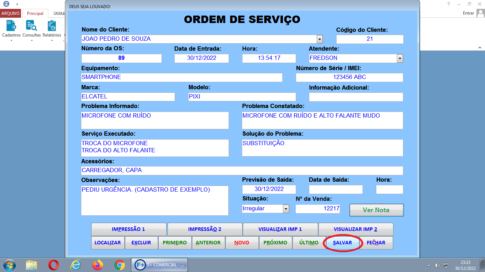This screenshot has width=485, height=272.
Task: Click the Serviço Executado text box
Action: click(155, 148)
